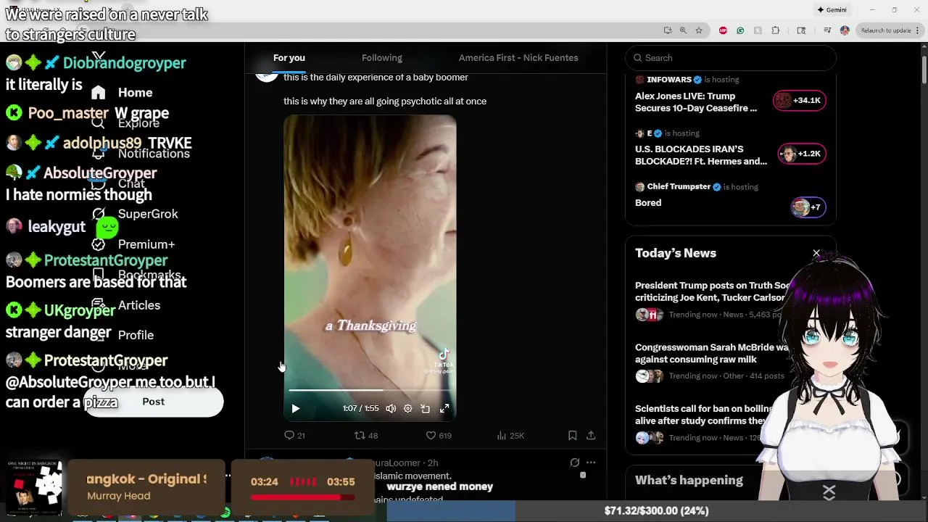
Task: Click install app icon in address bar
Action: tap(667, 30)
